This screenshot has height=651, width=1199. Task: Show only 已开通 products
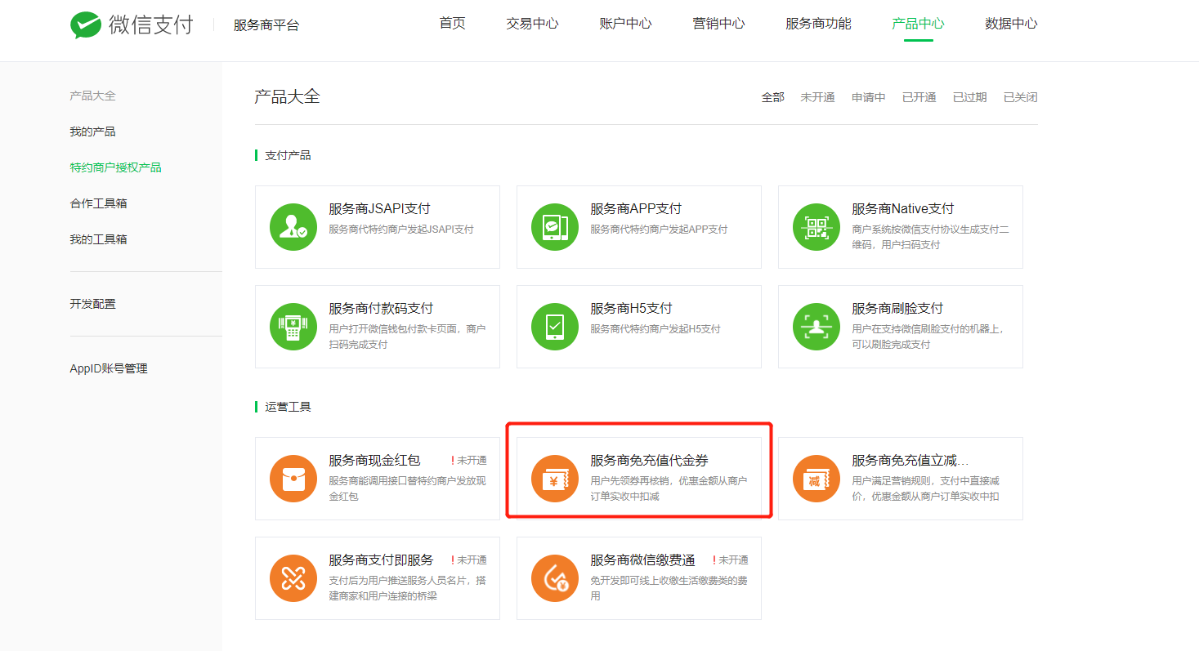coord(919,97)
